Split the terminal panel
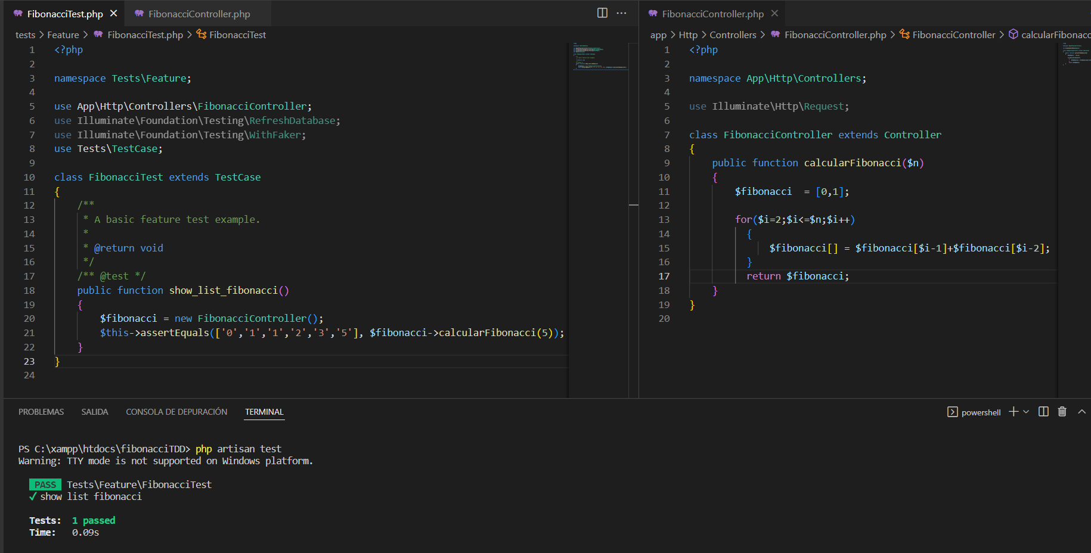 click(x=1043, y=411)
